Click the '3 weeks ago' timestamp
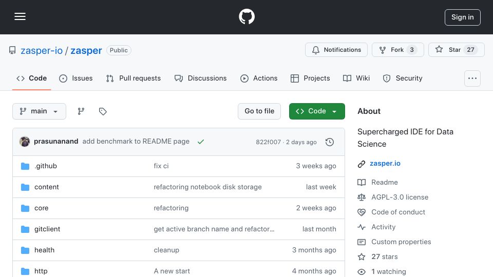 coord(316,166)
